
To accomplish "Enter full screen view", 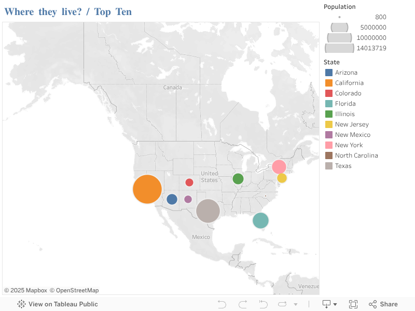I will coord(353,304).
